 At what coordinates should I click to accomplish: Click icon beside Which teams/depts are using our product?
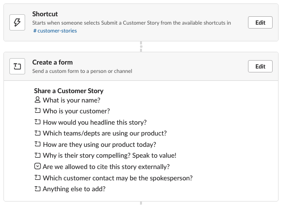[x=37, y=133]
